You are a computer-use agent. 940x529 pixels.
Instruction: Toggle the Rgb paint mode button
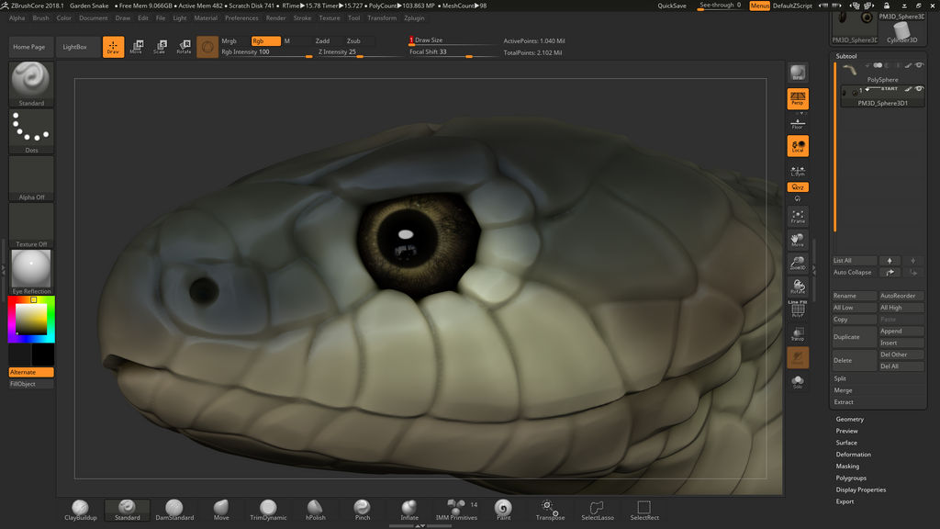click(x=265, y=40)
